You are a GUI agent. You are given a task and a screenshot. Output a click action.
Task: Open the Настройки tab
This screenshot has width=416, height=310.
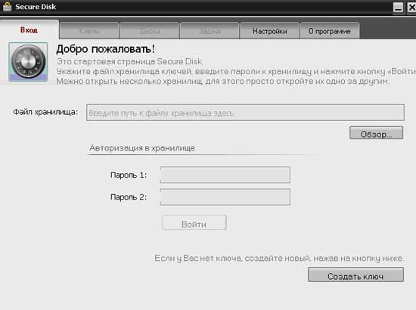point(269,31)
